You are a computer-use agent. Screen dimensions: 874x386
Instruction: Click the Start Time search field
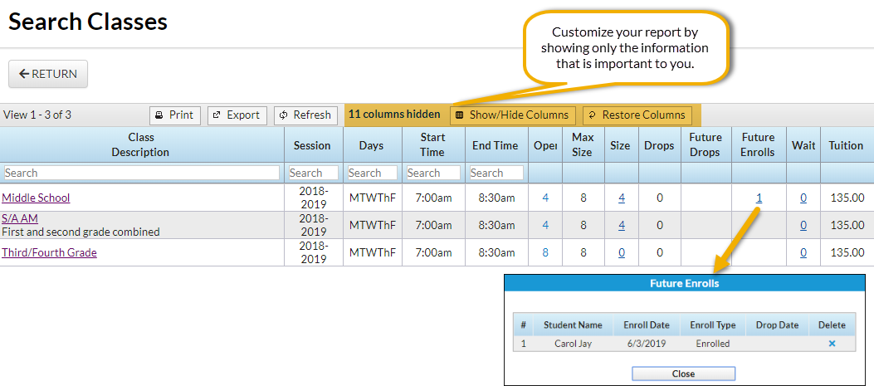432,173
